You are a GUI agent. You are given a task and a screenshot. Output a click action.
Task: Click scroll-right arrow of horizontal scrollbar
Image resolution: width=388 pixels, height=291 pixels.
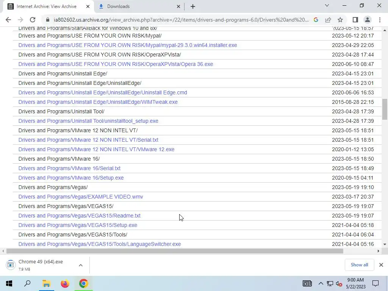pyautogui.click(x=379, y=251)
